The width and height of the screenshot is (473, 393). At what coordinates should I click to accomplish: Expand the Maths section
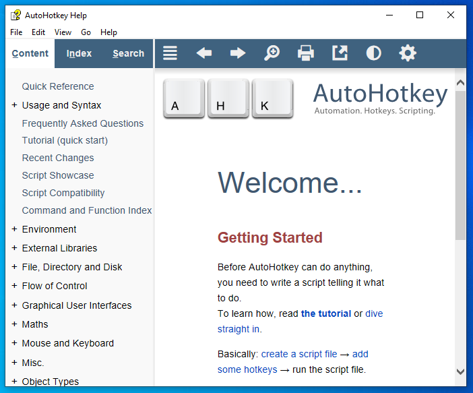(14, 324)
